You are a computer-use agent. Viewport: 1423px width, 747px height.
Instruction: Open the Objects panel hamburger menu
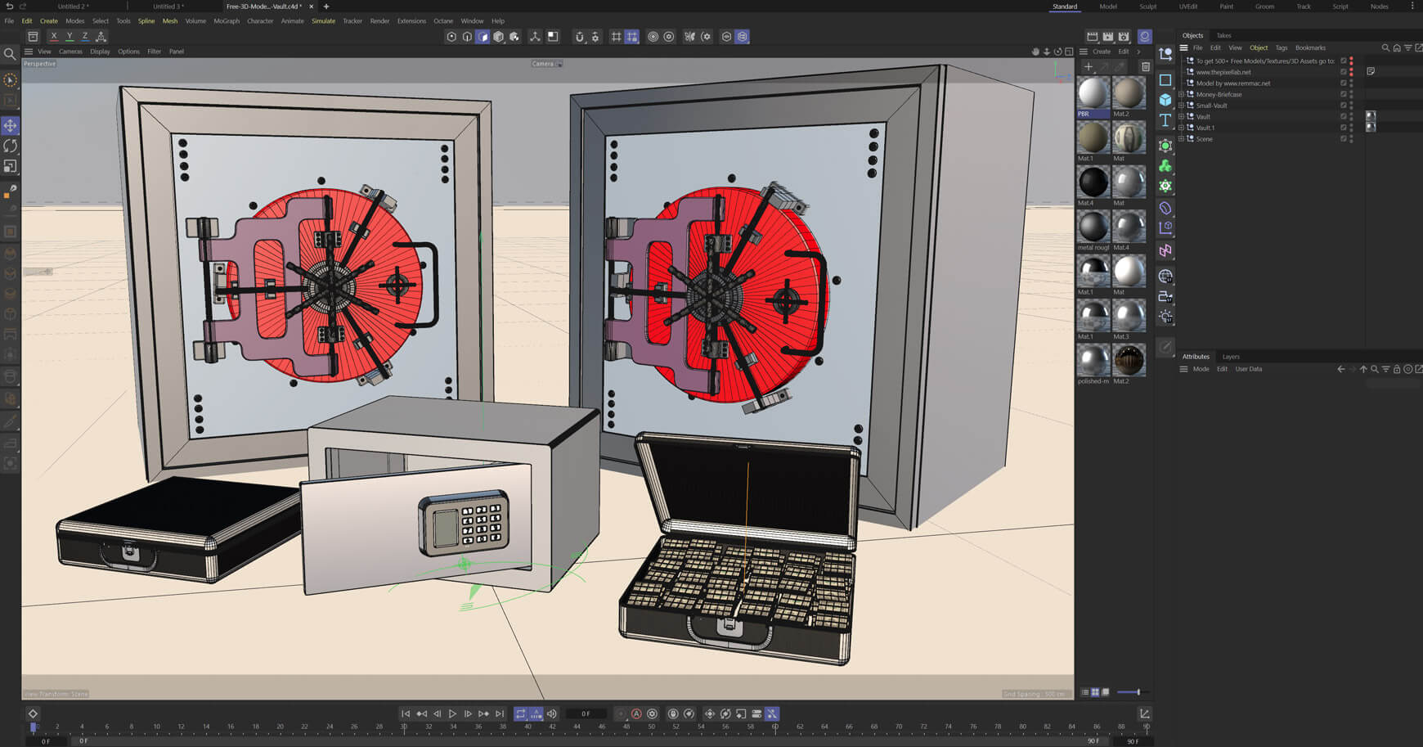tap(1183, 47)
